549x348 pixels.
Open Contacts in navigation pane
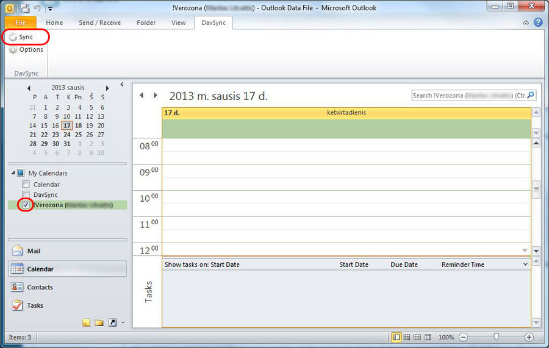tap(67, 287)
